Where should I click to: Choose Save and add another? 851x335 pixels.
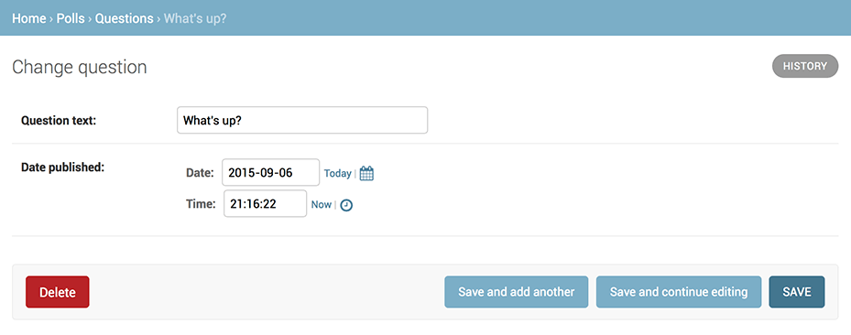point(516,292)
